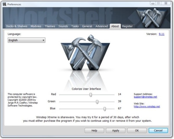Open the Docks & Shelves tab
Screen dimensions: 174x139
pyautogui.click(x=17, y=26)
